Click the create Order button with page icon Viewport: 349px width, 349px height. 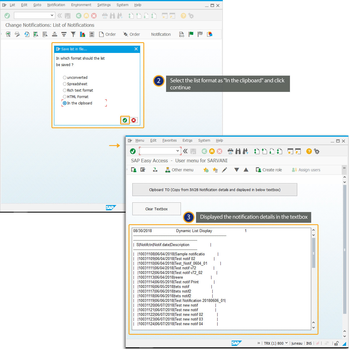(107, 34)
